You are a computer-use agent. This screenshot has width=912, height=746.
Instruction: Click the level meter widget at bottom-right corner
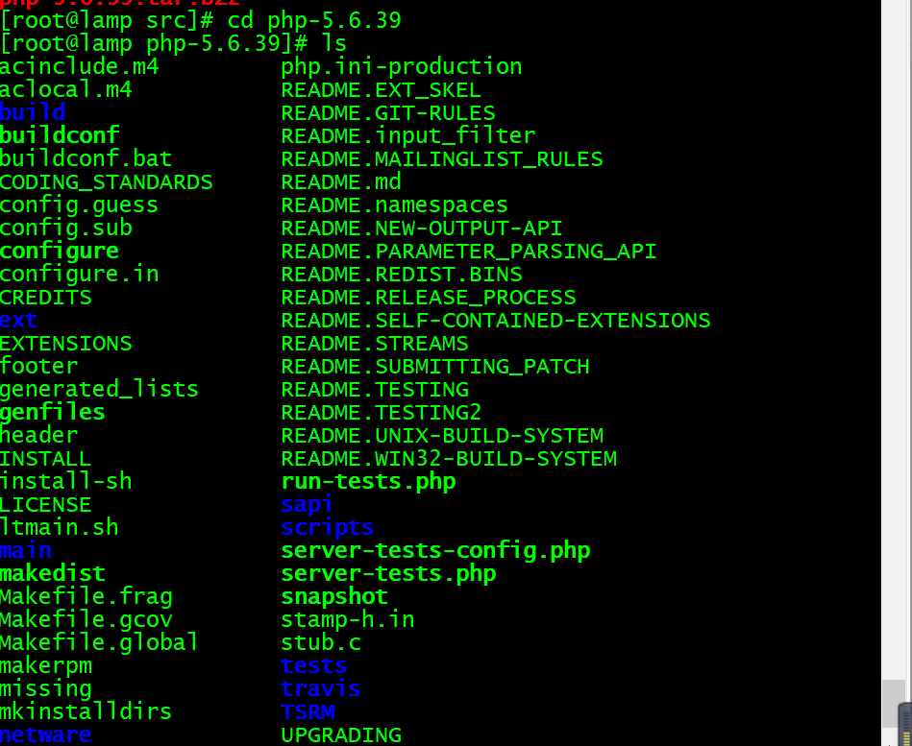click(x=905, y=725)
